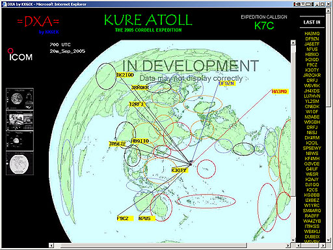This screenshot has width=333, height=250.
Task: Click HA3MQ in the Last In list
Action: [x=312, y=33]
